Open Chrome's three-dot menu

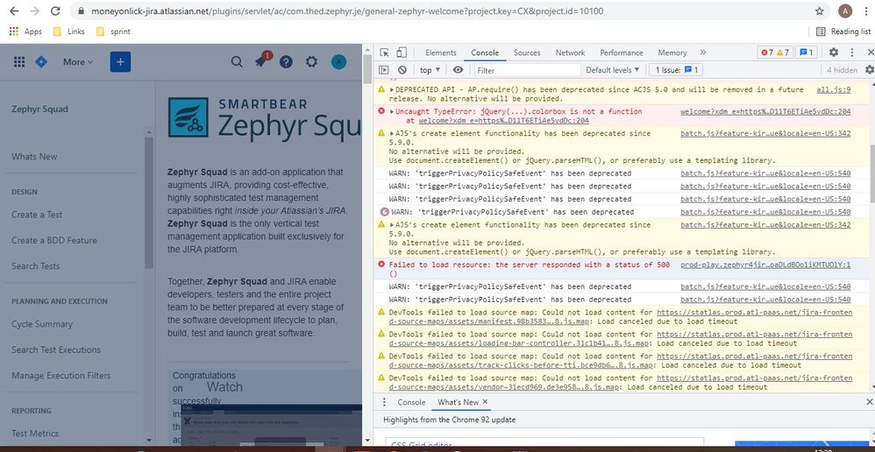point(867,11)
